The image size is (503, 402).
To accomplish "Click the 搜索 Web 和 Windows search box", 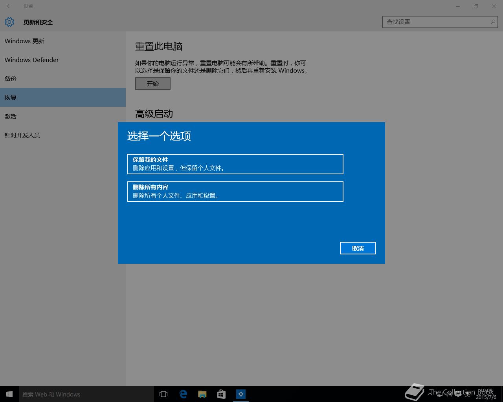I will 86,394.
